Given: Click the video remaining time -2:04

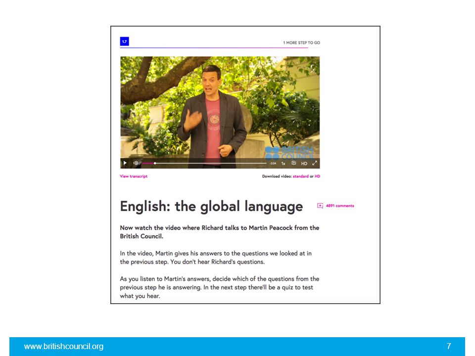Looking at the screenshot, I should pos(273,164).
